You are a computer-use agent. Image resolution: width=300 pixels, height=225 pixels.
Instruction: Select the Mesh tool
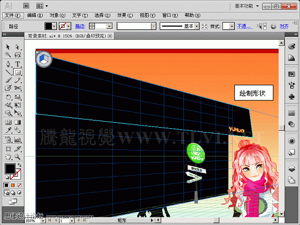click(8, 122)
